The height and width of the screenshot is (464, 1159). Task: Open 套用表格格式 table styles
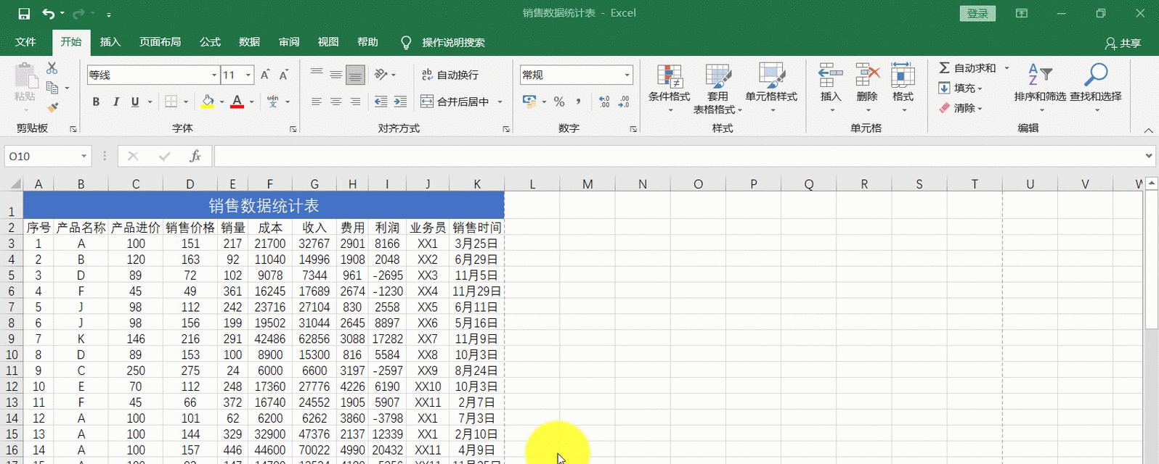[x=717, y=88]
